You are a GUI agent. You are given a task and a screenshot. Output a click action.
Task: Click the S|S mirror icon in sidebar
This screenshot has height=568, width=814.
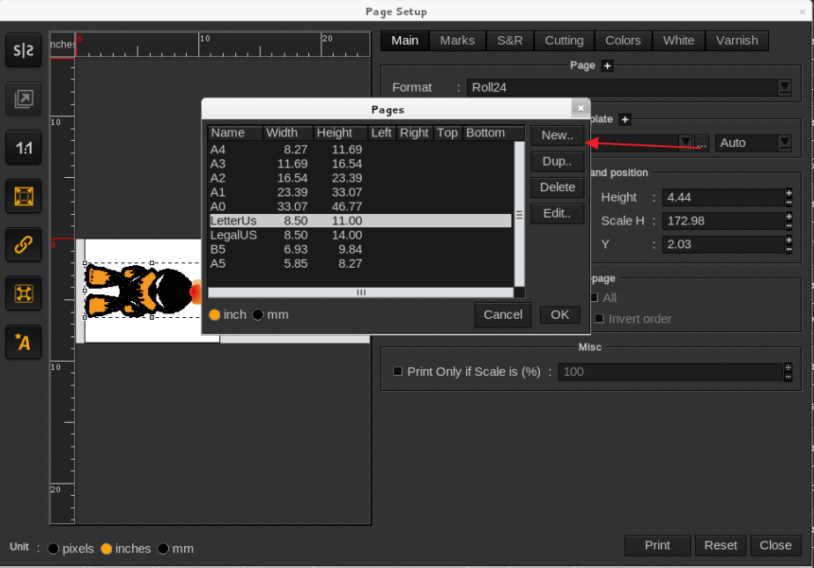[23, 51]
